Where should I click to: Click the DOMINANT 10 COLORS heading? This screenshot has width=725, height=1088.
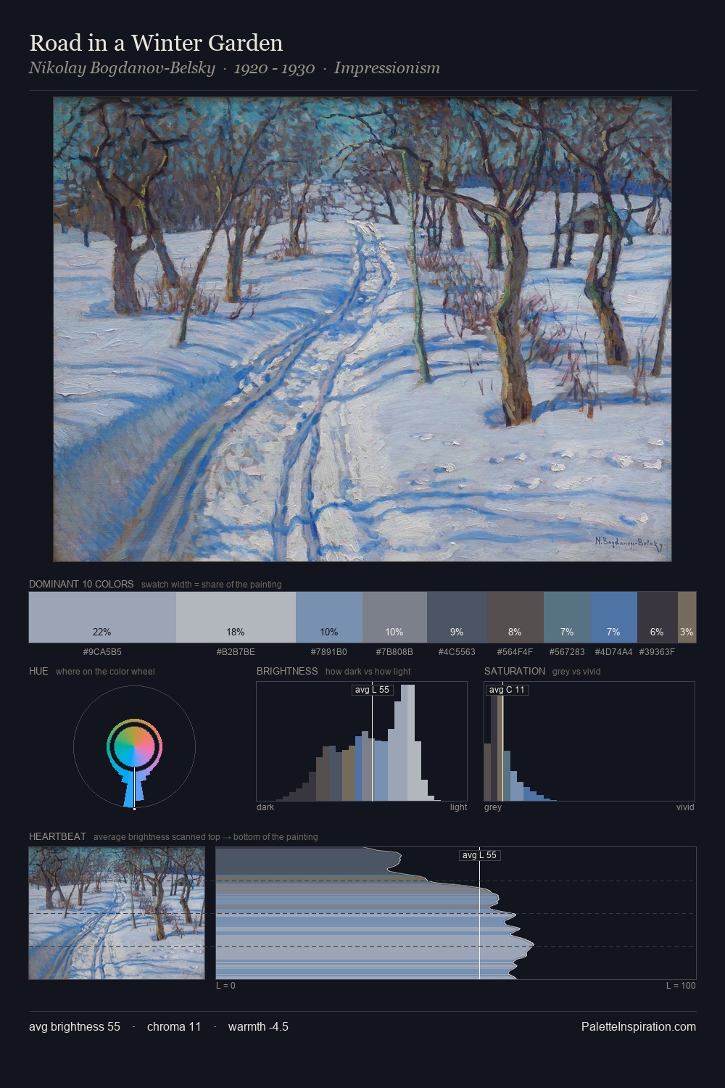click(x=81, y=584)
